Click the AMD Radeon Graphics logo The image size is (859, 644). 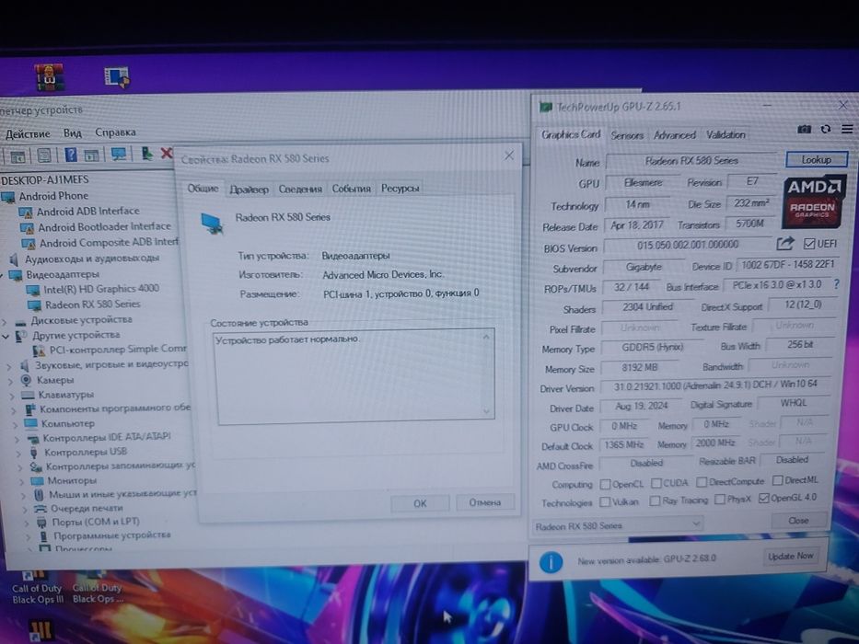(x=813, y=201)
